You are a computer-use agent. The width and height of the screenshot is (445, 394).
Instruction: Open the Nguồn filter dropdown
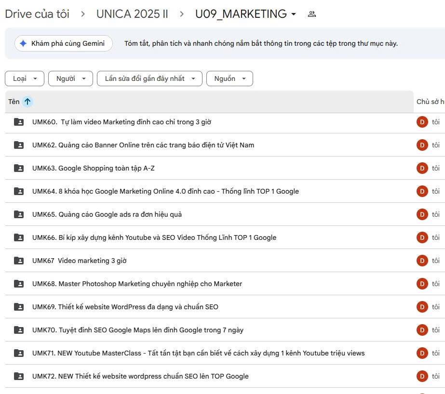pos(229,79)
